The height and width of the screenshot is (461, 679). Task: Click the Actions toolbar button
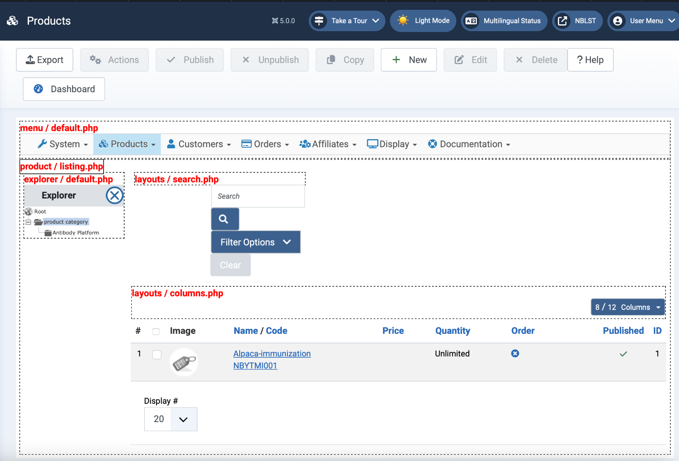tap(114, 60)
